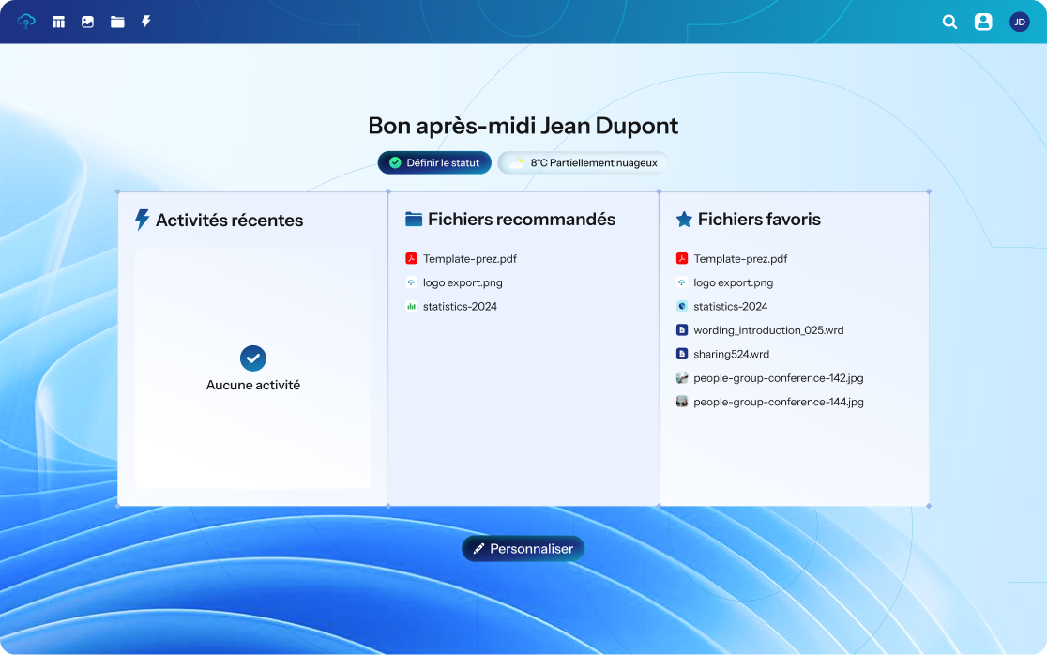Click the chart icon beside recommended statistics-2024
This screenshot has height=655, width=1047.
(x=411, y=307)
